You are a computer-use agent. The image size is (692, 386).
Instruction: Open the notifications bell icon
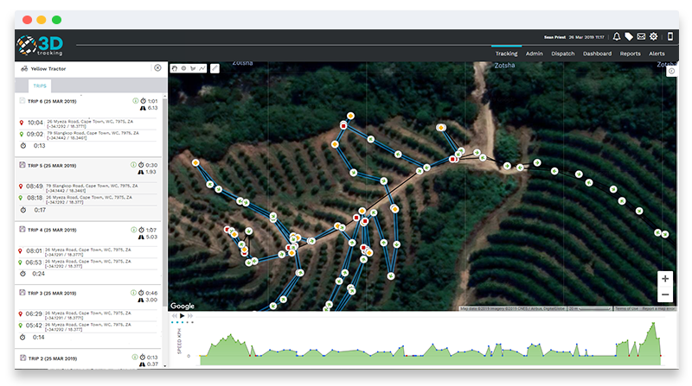click(x=617, y=37)
